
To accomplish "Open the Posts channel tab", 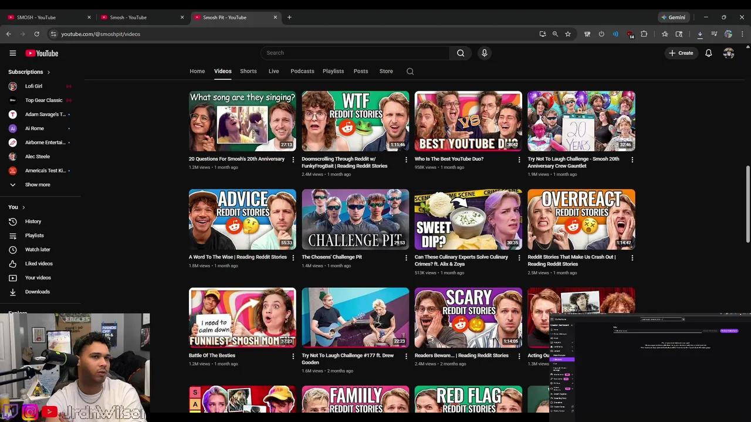I will point(361,72).
